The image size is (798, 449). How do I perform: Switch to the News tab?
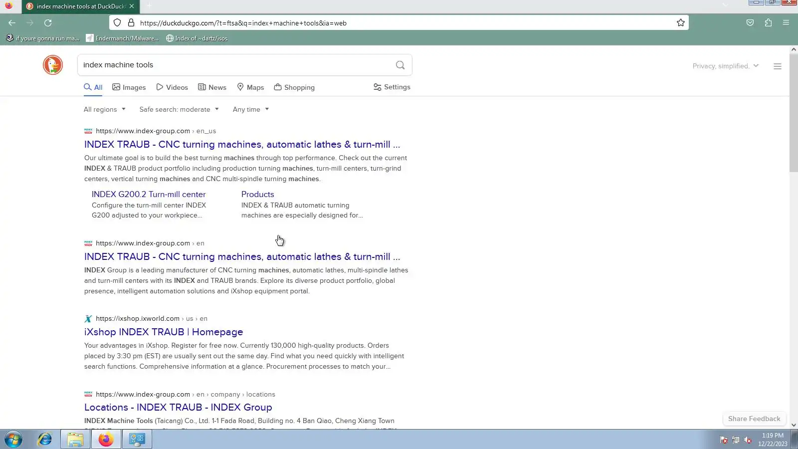coord(212,87)
